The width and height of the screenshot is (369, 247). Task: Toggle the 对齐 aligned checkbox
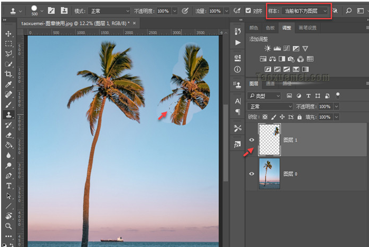click(249, 11)
